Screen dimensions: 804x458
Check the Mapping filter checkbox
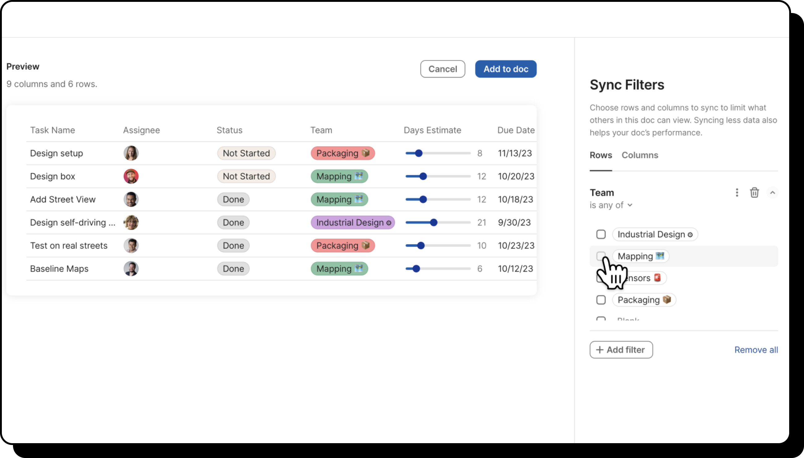[x=600, y=256]
